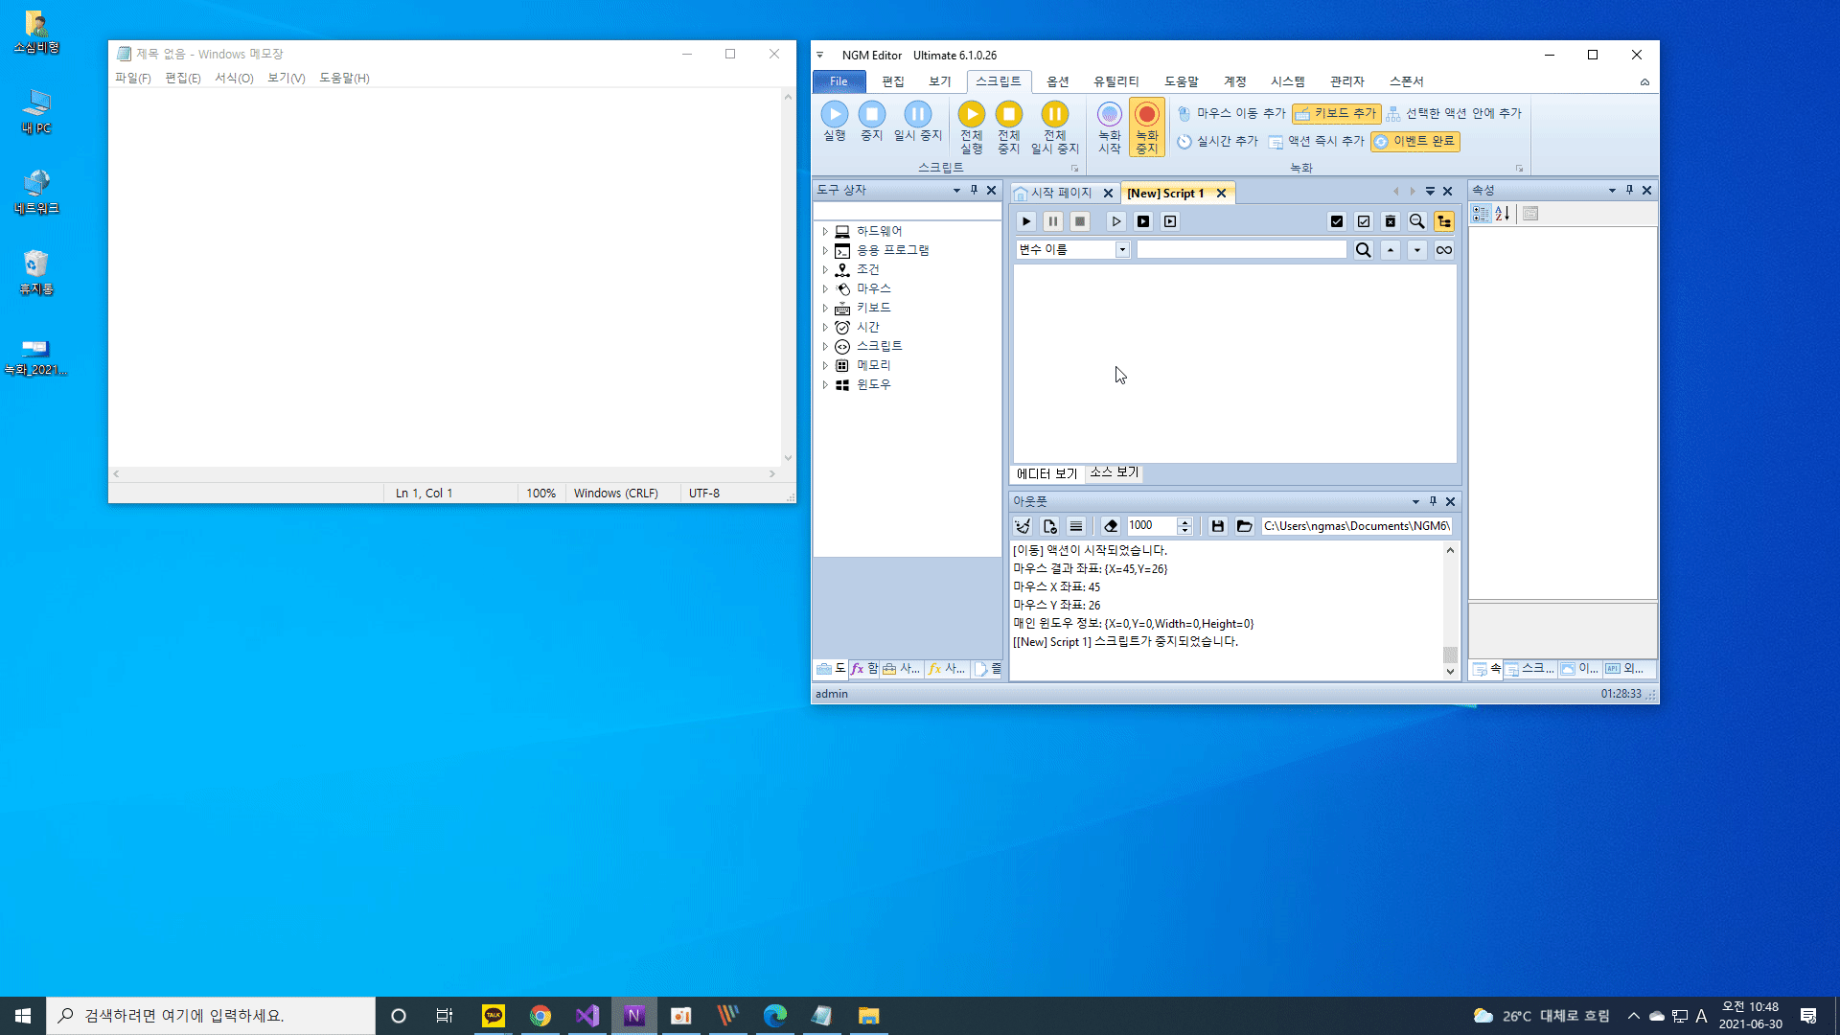Screen dimensions: 1840x1035
Task: Click the boxed outline play icon
Action: [x=1170, y=221]
